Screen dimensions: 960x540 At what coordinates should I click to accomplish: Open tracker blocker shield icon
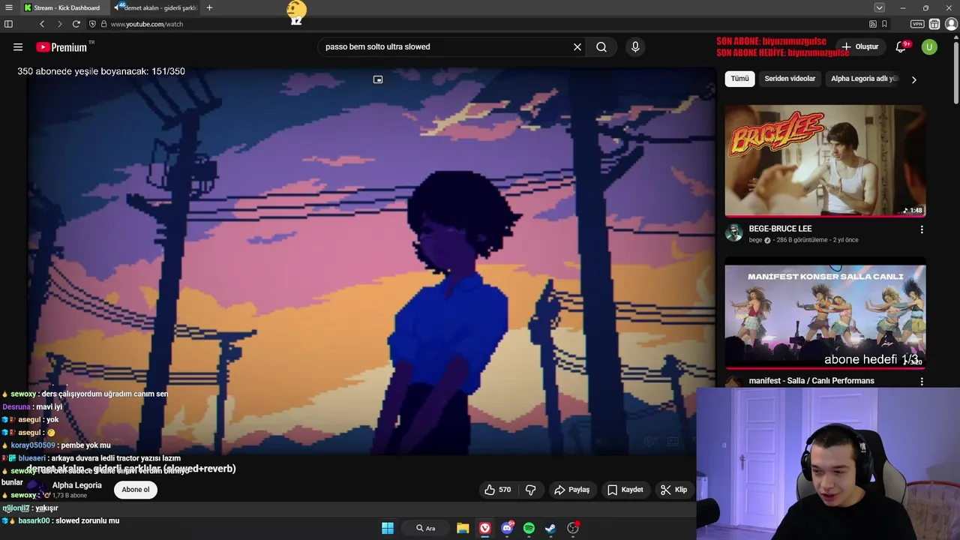click(x=92, y=24)
